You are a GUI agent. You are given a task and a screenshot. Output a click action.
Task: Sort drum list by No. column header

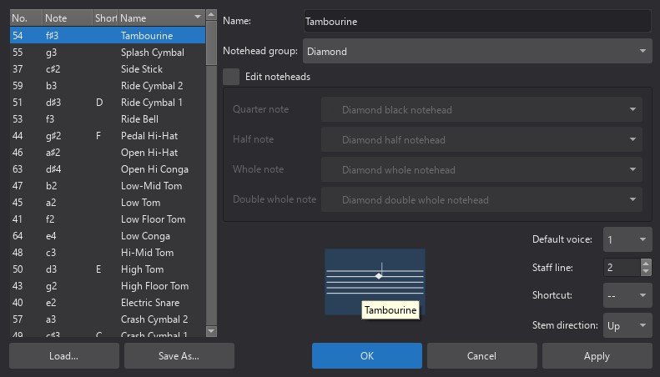tap(25, 18)
